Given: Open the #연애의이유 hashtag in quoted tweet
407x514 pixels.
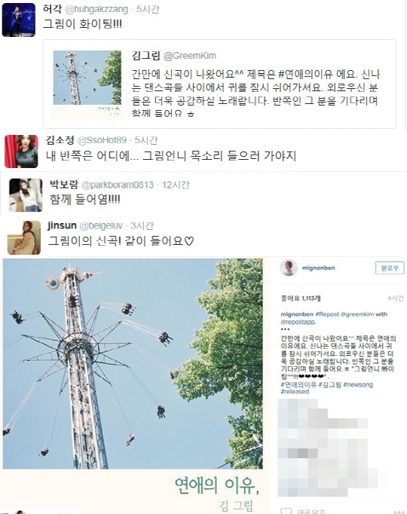Looking at the screenshot, I should point(305,74).
